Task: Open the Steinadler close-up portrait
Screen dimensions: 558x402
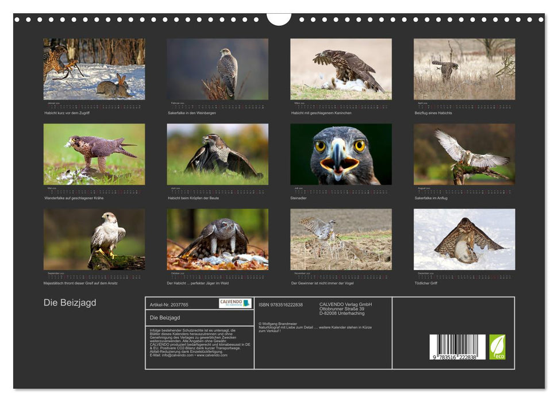Action: tap(341, 154)
